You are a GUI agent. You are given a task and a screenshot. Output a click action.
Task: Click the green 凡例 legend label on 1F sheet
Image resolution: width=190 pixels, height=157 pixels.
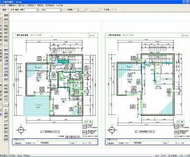click(89, 122)
